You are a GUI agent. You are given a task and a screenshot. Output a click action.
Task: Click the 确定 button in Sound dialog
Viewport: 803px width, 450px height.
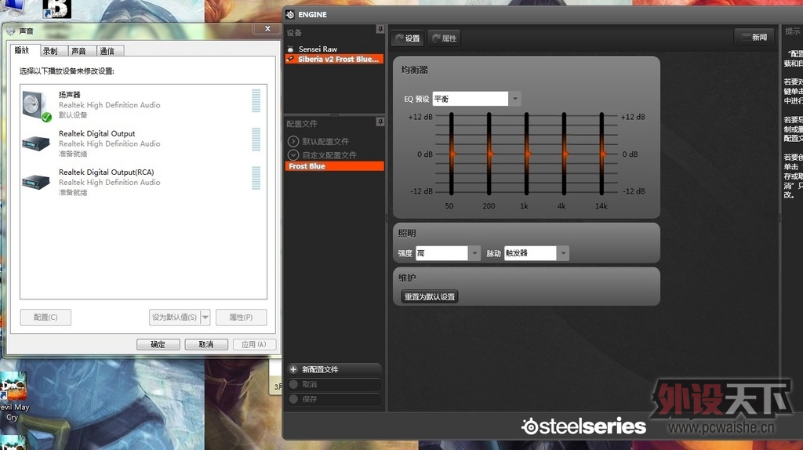158,344
